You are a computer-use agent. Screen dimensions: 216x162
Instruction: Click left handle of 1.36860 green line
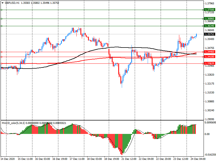(1, 19)
